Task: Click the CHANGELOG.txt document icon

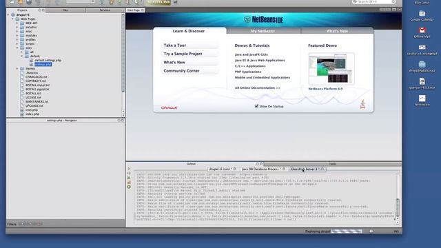Action: (x=22, y=76)
